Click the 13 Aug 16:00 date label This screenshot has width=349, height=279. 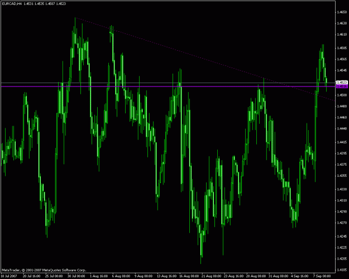tap(167, 276)
